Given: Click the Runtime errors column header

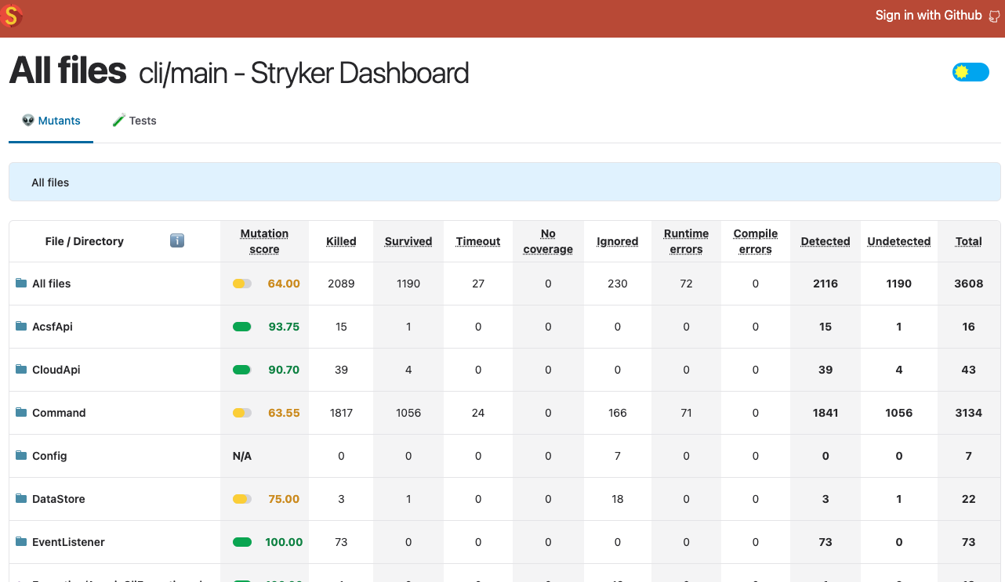Looking at the screenshot, I should pos(686,241).
